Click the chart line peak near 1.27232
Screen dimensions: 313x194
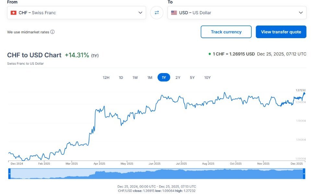pos(304,93)
